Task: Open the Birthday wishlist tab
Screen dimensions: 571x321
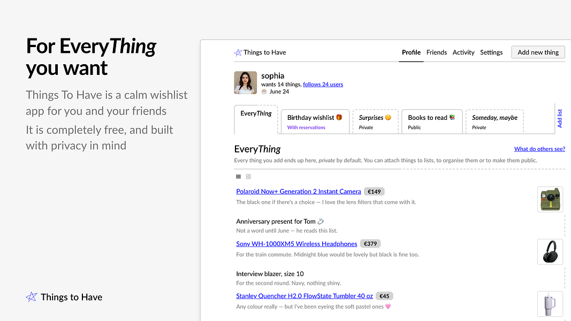Action: click(x=315, y=121)
